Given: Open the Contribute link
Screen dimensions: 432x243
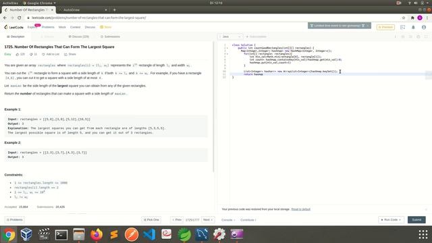Looking at the screenshot, I should pyautogui.click(x=248, y=220).
